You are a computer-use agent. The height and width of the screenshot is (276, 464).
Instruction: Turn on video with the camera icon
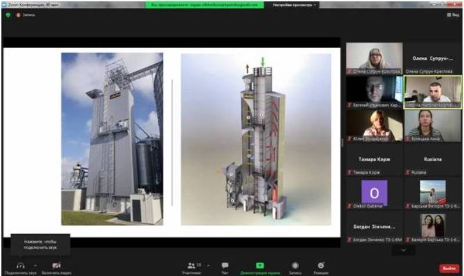coord(56,265)
